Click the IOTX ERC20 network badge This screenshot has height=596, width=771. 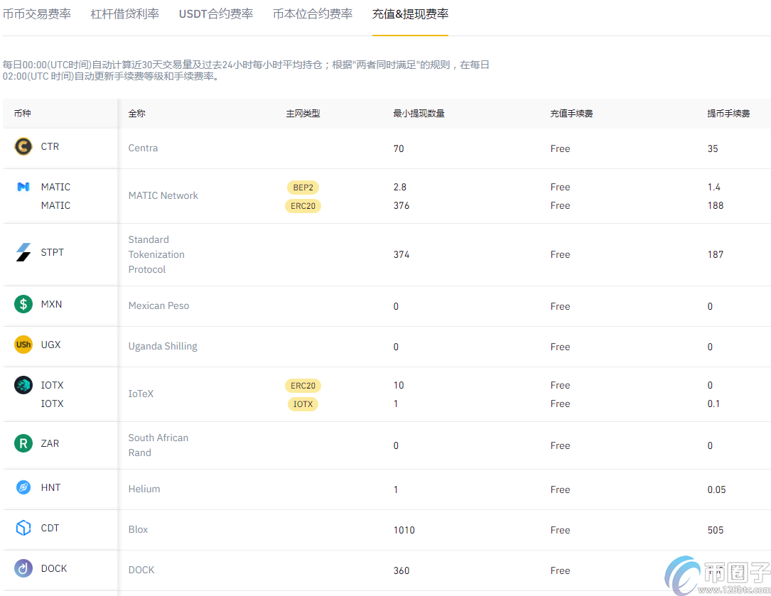tap(303, 386)
